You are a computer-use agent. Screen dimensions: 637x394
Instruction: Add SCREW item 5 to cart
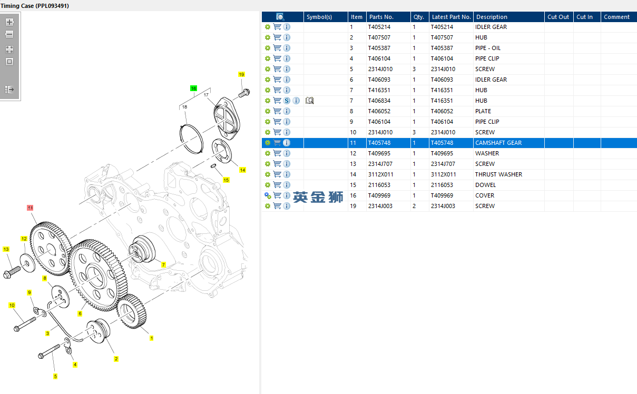277,69
